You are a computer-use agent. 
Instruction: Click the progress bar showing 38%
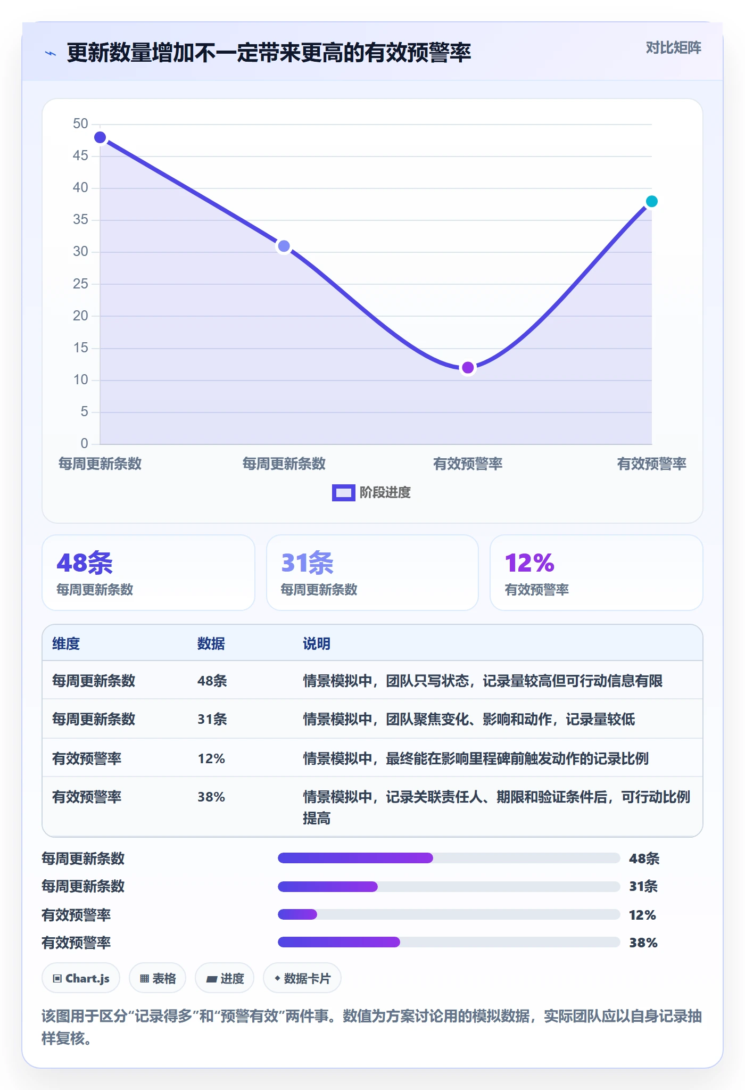[x=449, y=942]
